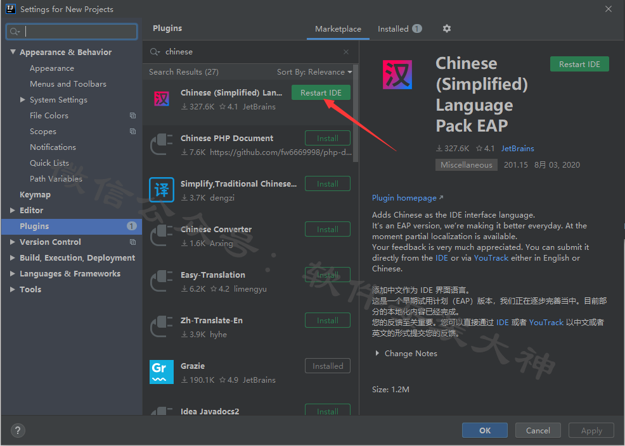Click the plugin search magnifier icon
Screen dimensions: 625x446
(154, 52)
